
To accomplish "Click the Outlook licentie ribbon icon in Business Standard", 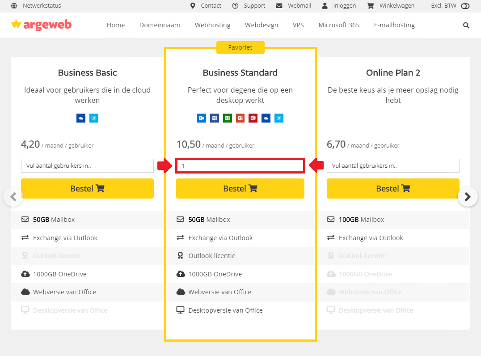I will tap(181, 255).
